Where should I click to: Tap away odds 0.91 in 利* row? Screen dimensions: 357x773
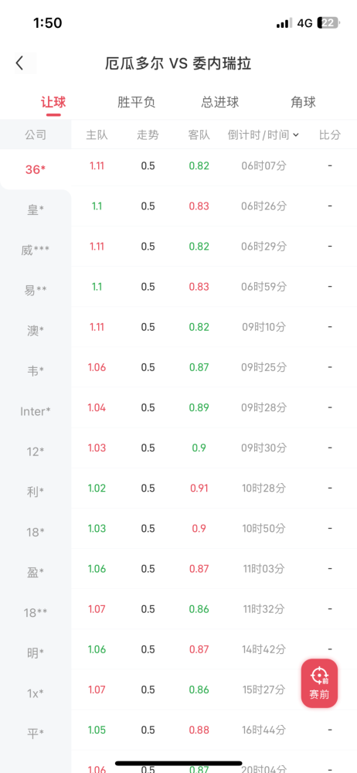click(199, 488)
